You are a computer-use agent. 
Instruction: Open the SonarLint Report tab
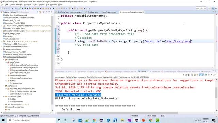click(169, 71)
